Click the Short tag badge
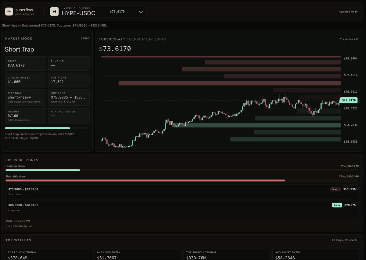The height and width of the screenshot is (260, 366). tap(335, 189)
